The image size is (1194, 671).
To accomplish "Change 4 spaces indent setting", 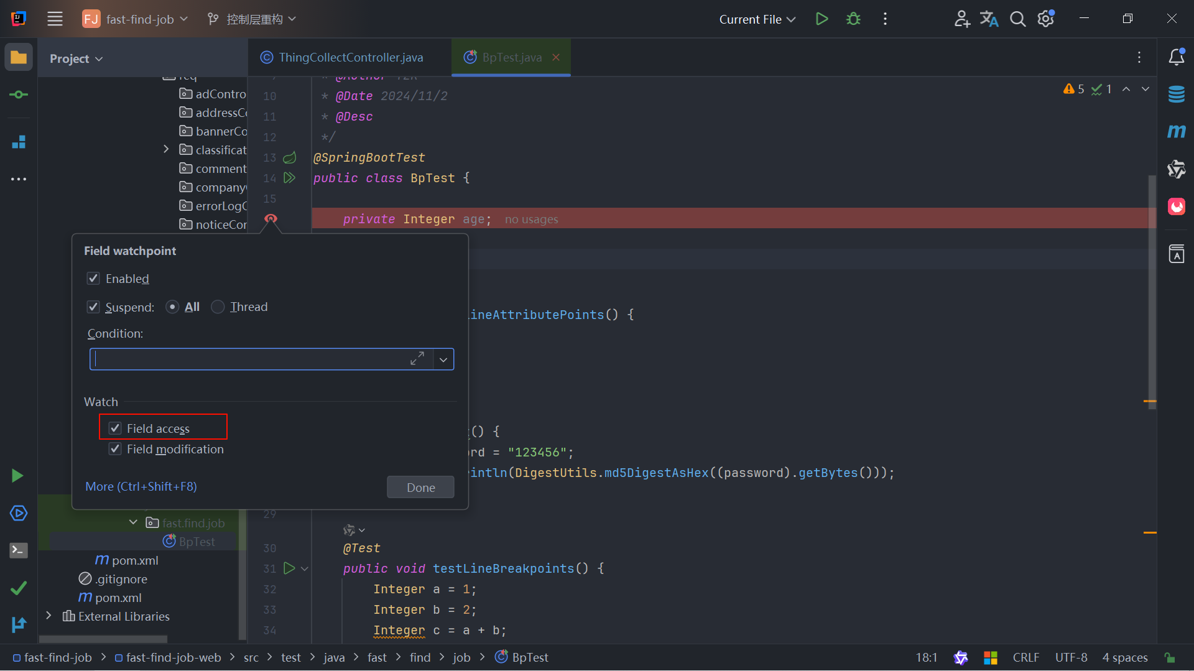I will (x=1125, y=657).
